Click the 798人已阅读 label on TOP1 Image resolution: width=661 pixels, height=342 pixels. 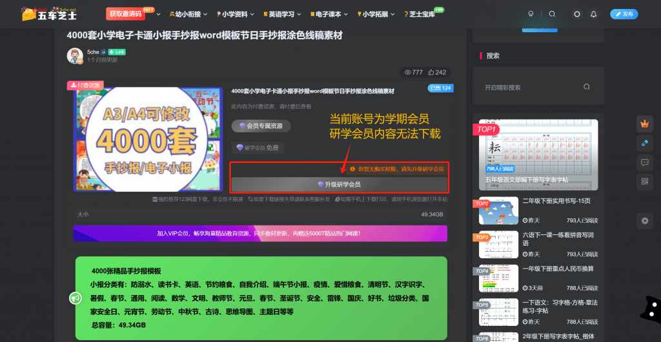(x=500, y=169)
